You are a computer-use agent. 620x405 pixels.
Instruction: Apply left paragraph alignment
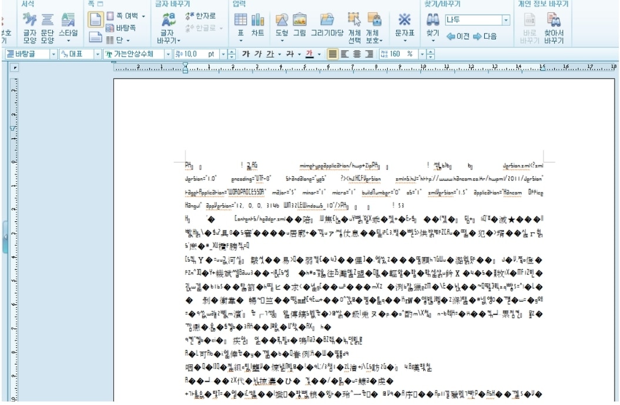point(345,54)
